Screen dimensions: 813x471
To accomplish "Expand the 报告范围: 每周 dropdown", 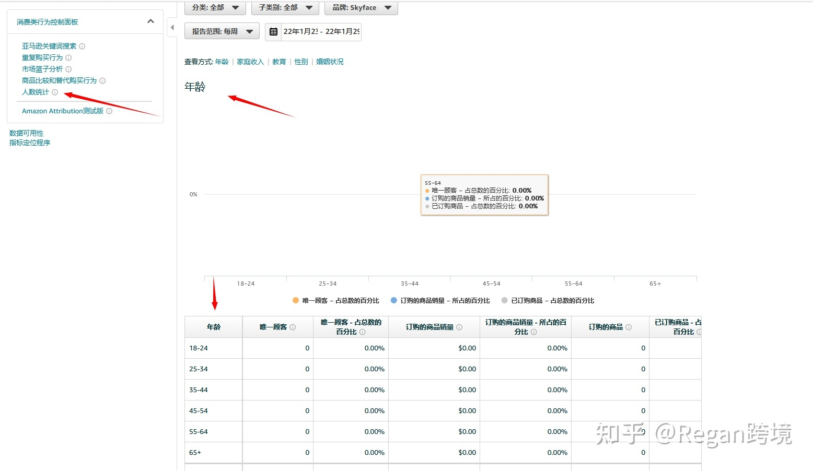I will point(222,31).
